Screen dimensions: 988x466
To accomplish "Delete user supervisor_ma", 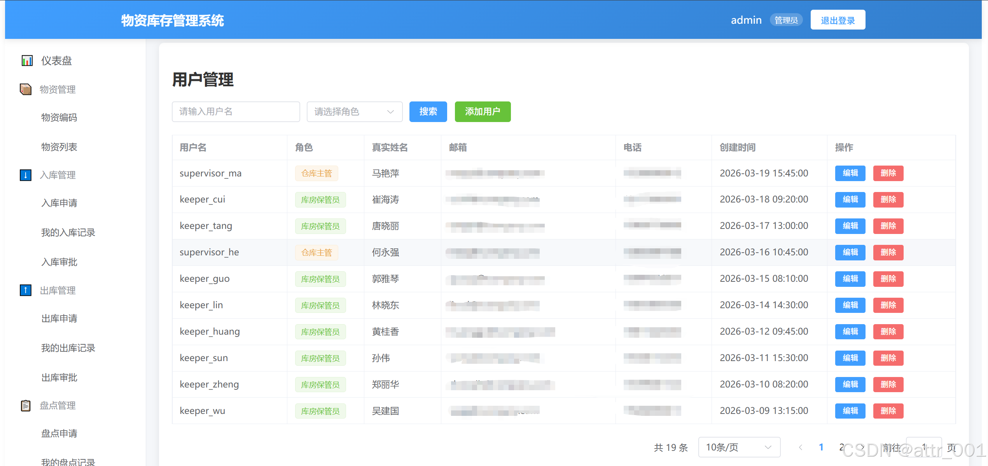I will pyautogui.click(x=888, y=173).
